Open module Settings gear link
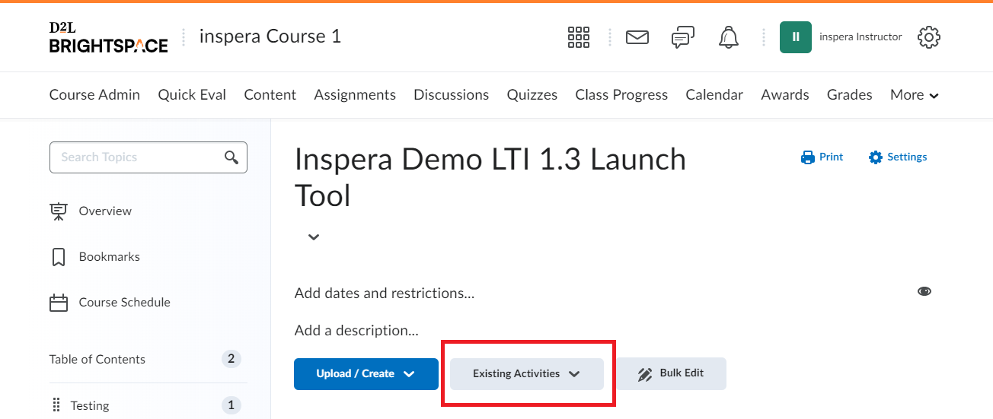The image size is (993, 419). click(898, 157)
